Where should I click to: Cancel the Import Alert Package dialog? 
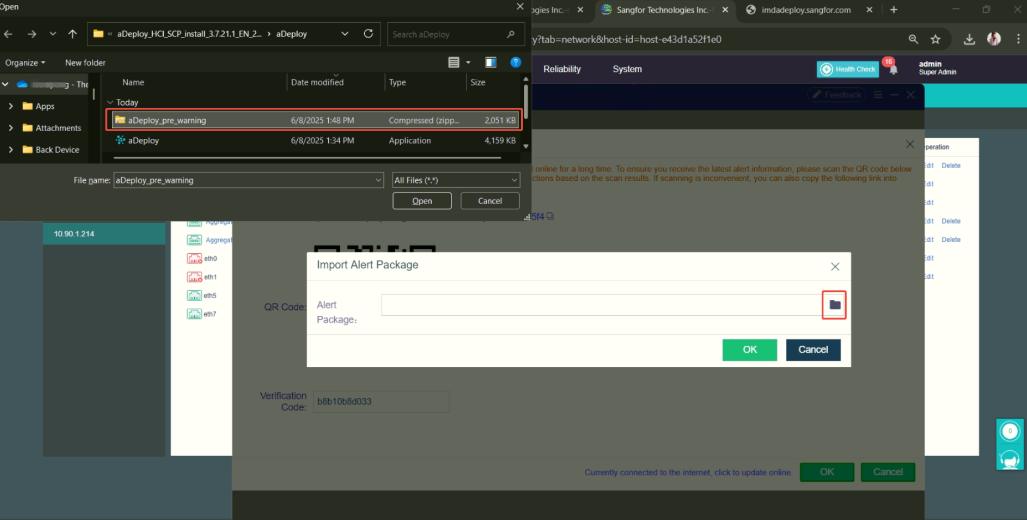(x=813, y=350)
